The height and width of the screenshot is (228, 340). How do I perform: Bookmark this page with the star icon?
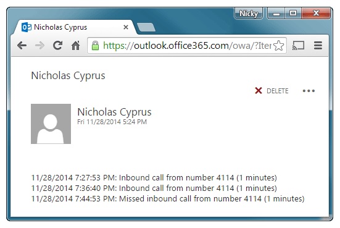coord(279,46)
